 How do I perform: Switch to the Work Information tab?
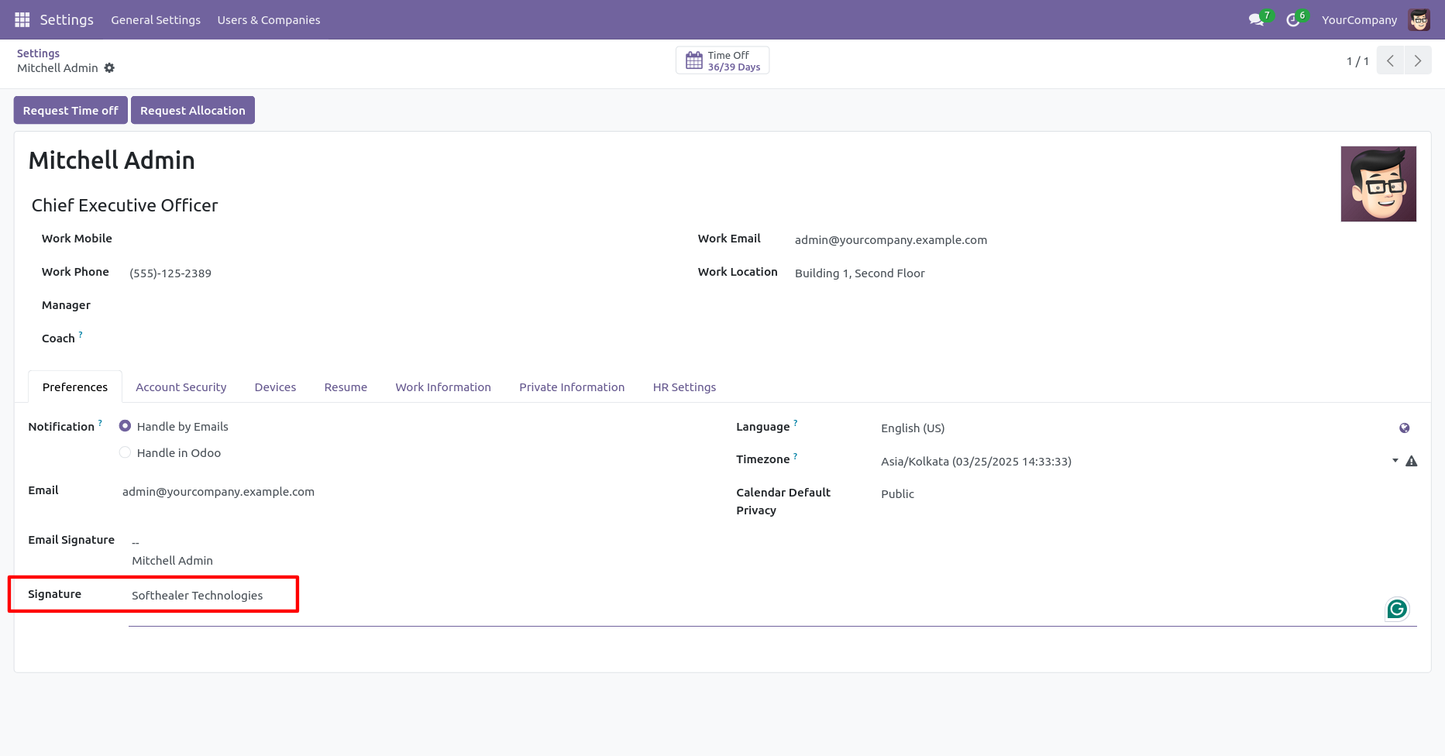443,387
